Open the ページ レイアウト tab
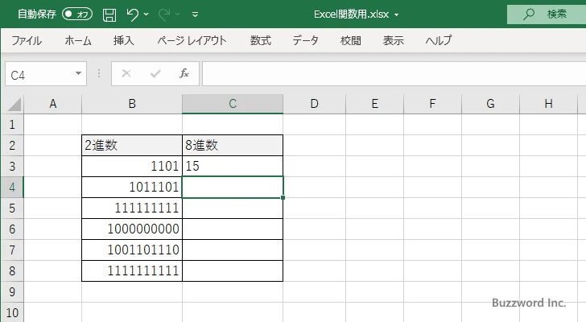 tap(192, 40)
